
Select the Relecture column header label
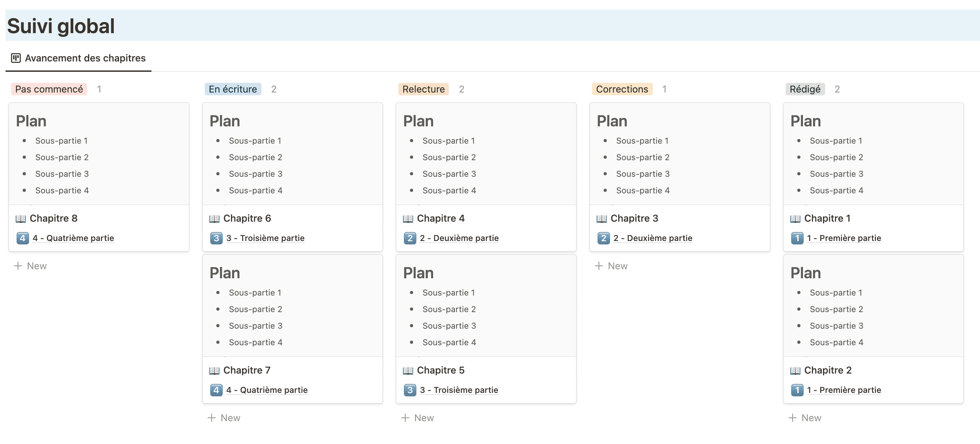(423, 89)
